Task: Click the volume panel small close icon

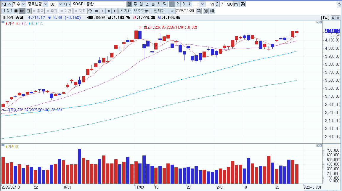Action: (x=321, y=145)
